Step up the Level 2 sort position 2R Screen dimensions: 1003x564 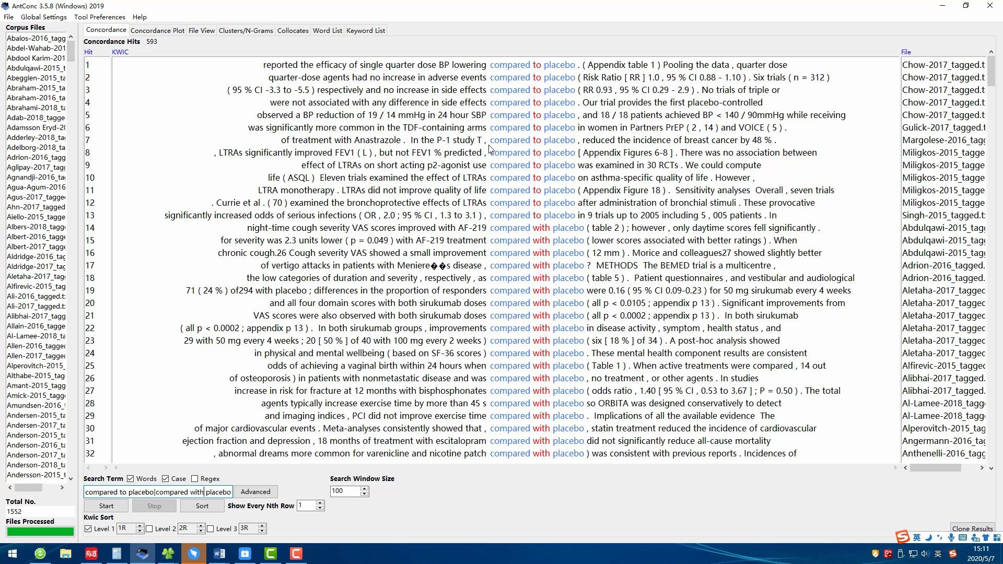[201, 526]
